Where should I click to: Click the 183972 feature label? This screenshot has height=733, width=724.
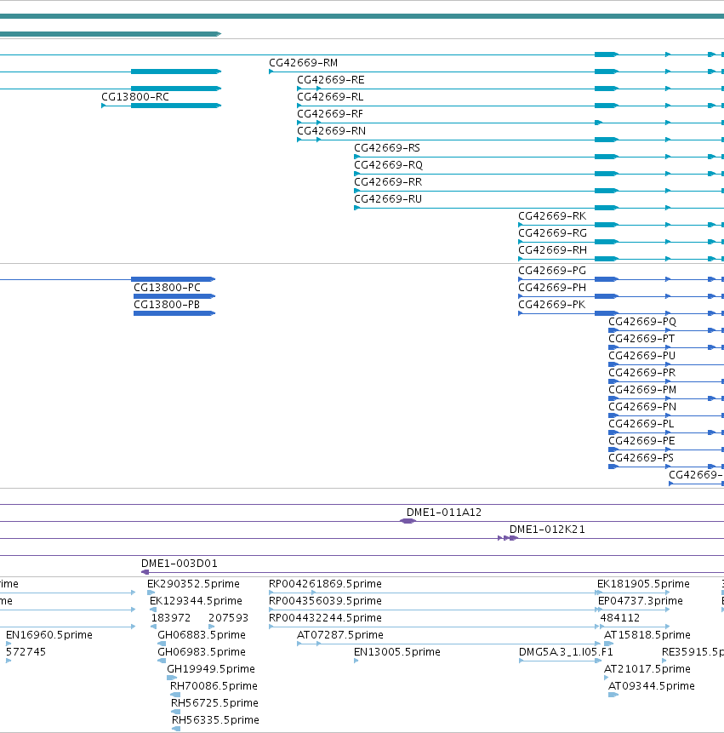pos(171,618)
